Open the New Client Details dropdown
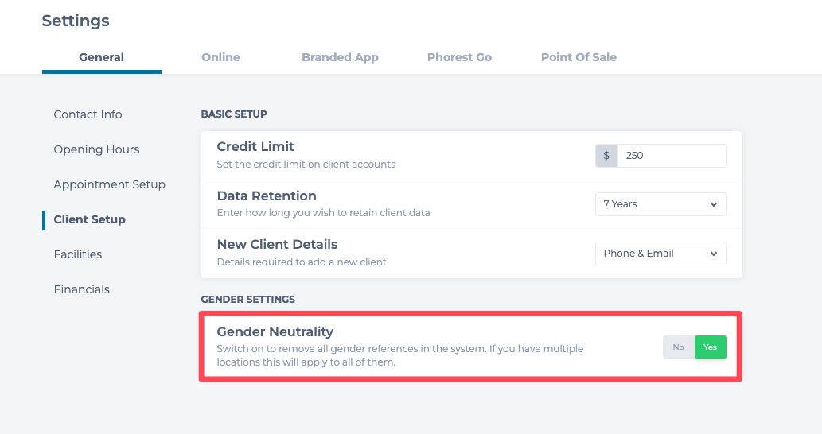The height and width of the screenshot is (434, 822). coord(660,254)
